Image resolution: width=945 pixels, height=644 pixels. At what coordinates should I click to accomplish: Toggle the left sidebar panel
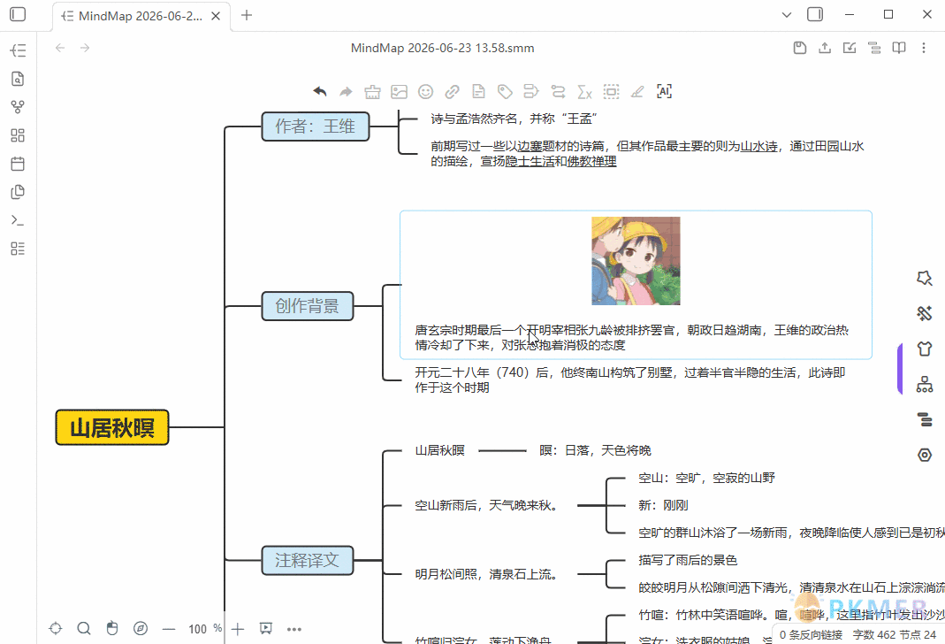tap(18, 14)
